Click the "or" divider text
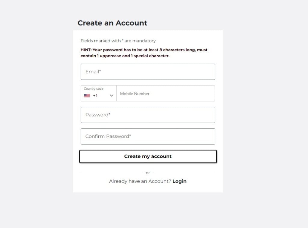308x228 pixels. (x=148, y=173)
